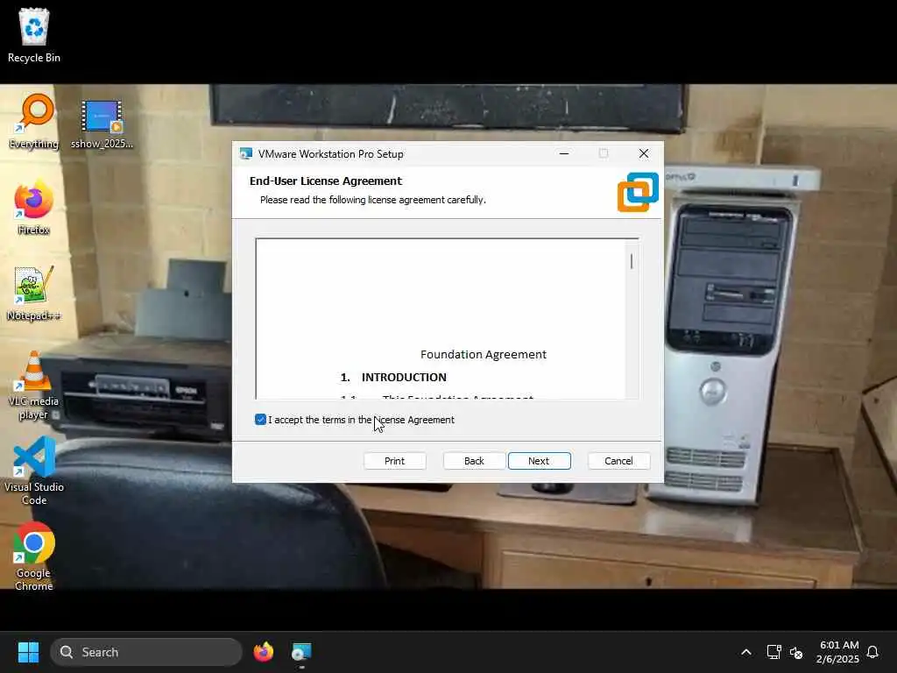
Task: Open the clock showing 6:01 AM
Action: (x=837, y=652)
